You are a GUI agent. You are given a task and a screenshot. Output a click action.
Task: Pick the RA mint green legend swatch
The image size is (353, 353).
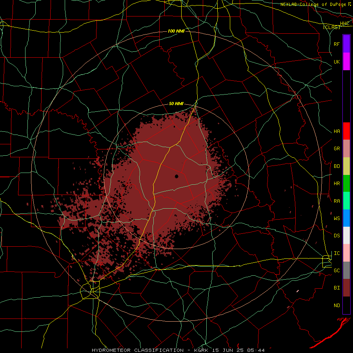point(346,201)
